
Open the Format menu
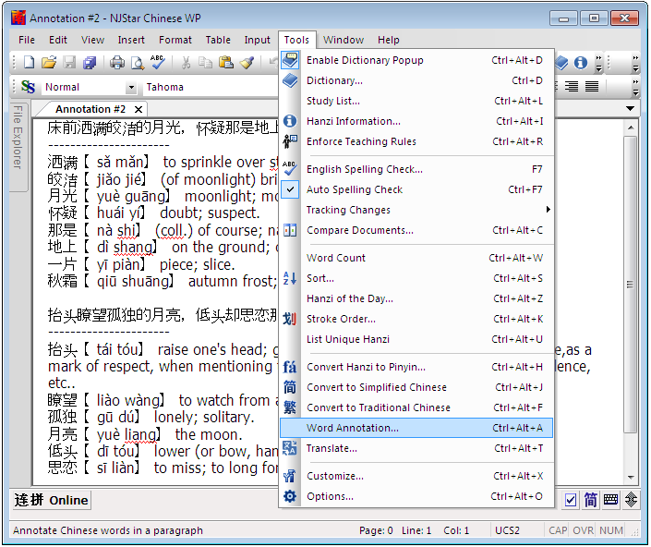pos(175,40)
